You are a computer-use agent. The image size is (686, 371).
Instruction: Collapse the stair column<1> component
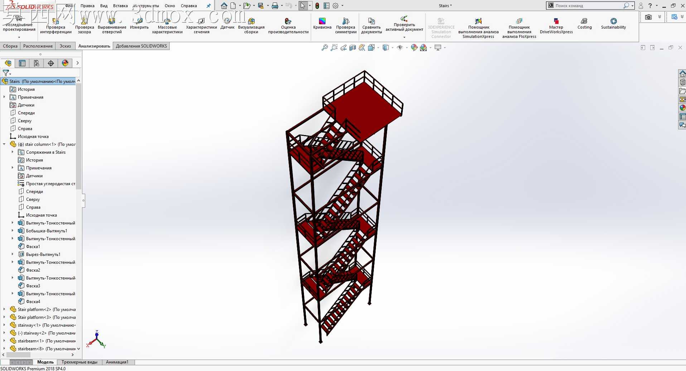pyautogui.click(x=4, y=144)
